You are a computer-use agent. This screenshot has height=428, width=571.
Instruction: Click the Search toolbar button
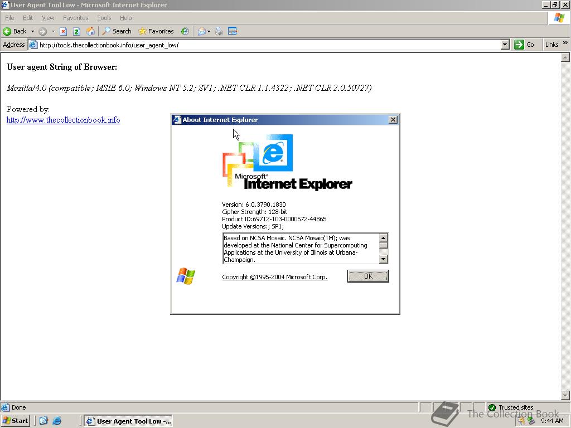[117, 31]
